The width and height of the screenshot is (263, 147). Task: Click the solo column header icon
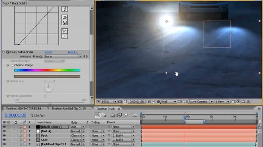(x=12, y=122)
